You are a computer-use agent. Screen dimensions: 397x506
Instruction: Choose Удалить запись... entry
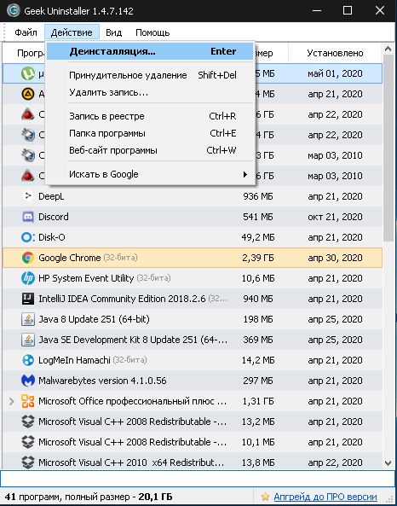(x=150, y=93)
